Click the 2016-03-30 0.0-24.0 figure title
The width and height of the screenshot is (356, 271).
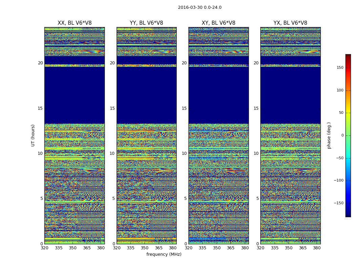[200, 7]
